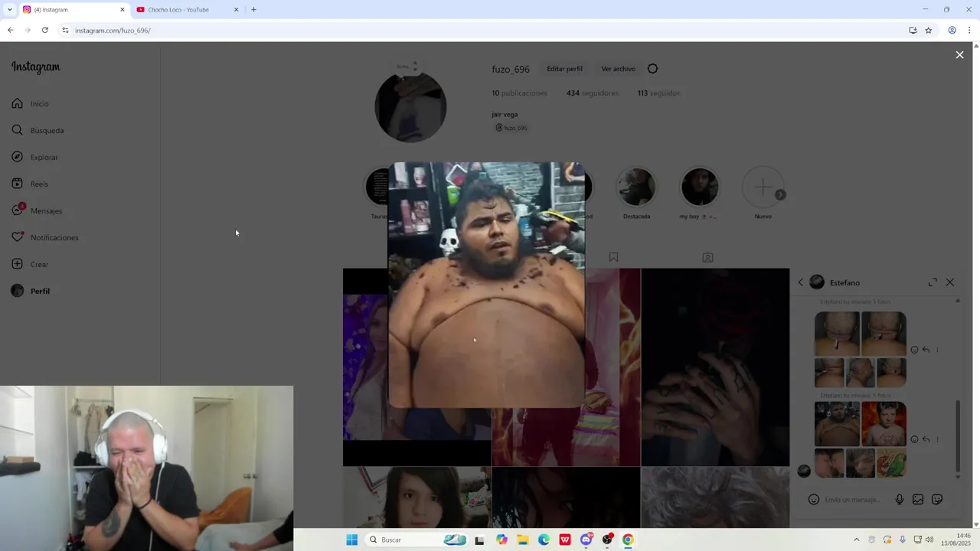Open Microsoft Edge from taskbar
This screenshot has width=980, height=551.
click(544, 540)
